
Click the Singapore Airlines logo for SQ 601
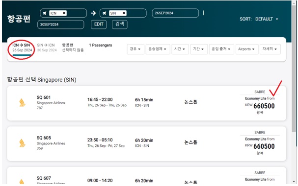[x=22, y=102]
